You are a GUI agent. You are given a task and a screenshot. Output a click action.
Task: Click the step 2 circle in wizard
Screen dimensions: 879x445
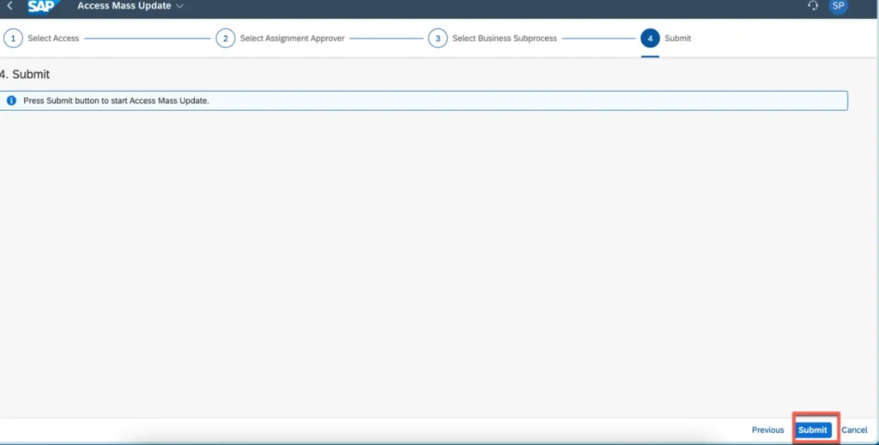click(x=225, y=39)
